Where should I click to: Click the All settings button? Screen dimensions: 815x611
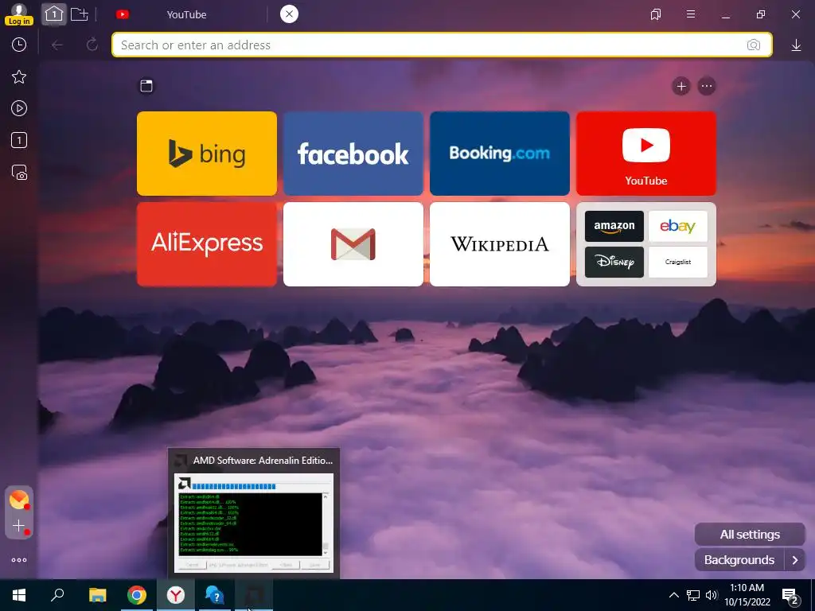pos(750,534)
